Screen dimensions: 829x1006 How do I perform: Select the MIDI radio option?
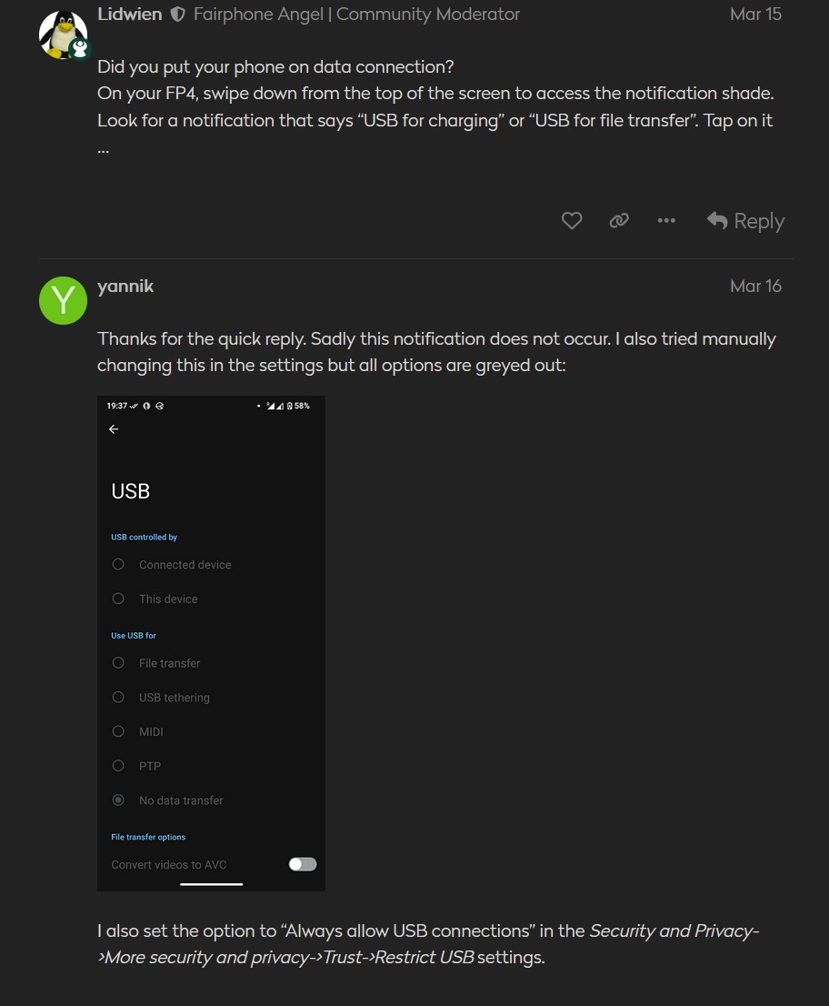click(x=118, y=731)
